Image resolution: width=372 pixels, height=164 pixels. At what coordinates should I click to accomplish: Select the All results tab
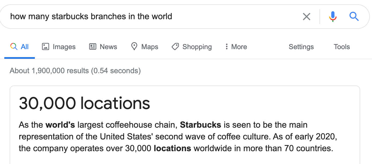pos(19,47)
